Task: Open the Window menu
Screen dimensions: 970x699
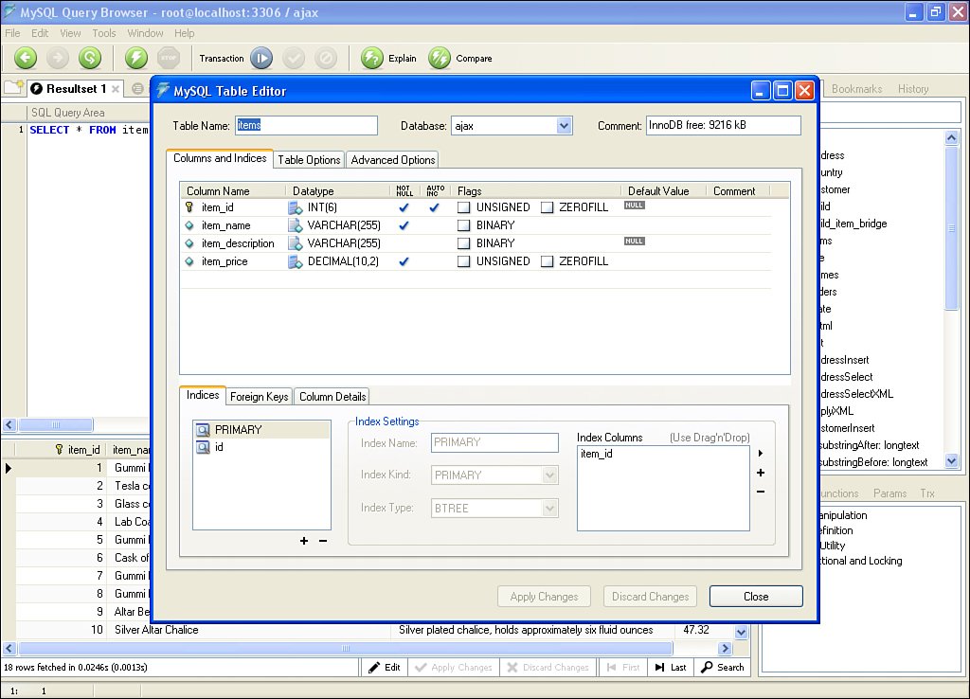Action: coord(145,33)
